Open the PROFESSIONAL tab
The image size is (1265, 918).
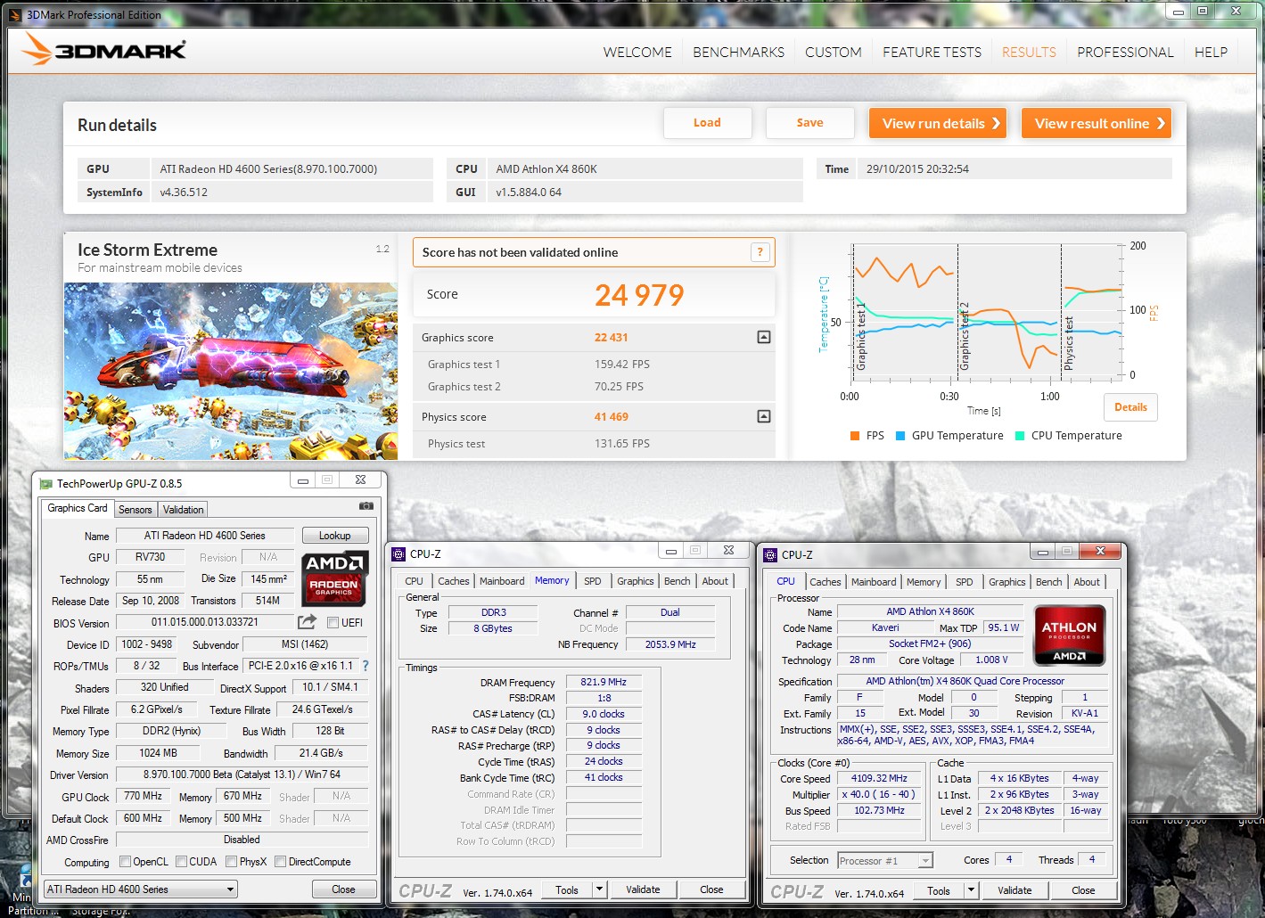coord(1125,52)
